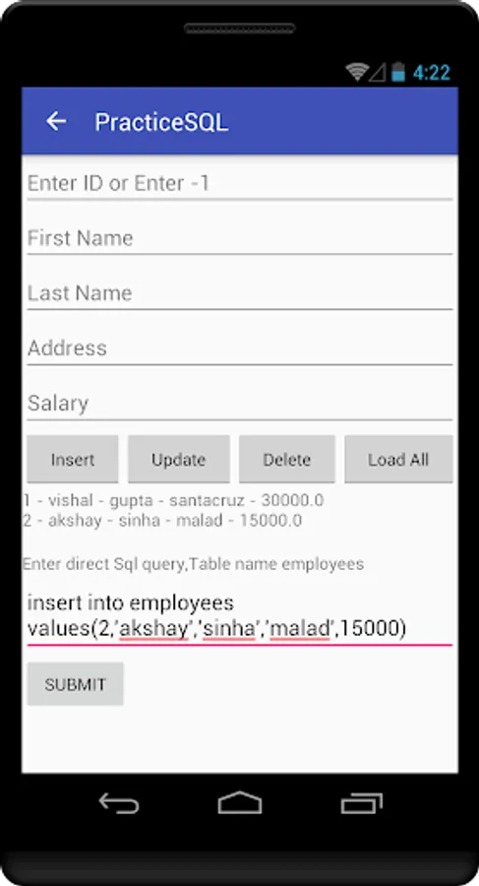Focus the Last Name field
Viewport: 479px width, 886px height.
pos(240,293)
